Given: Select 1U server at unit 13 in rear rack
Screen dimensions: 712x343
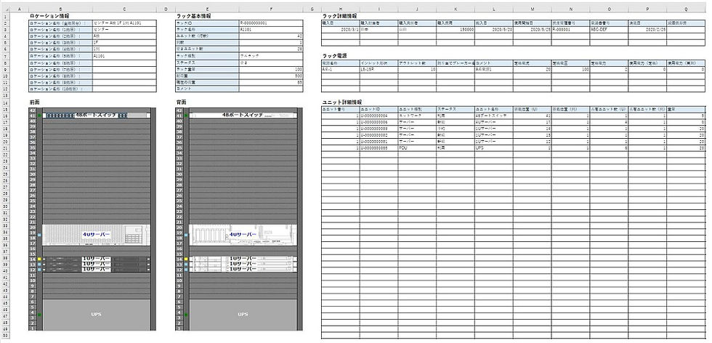Looking at the screenshot, I should click(243, 264).
